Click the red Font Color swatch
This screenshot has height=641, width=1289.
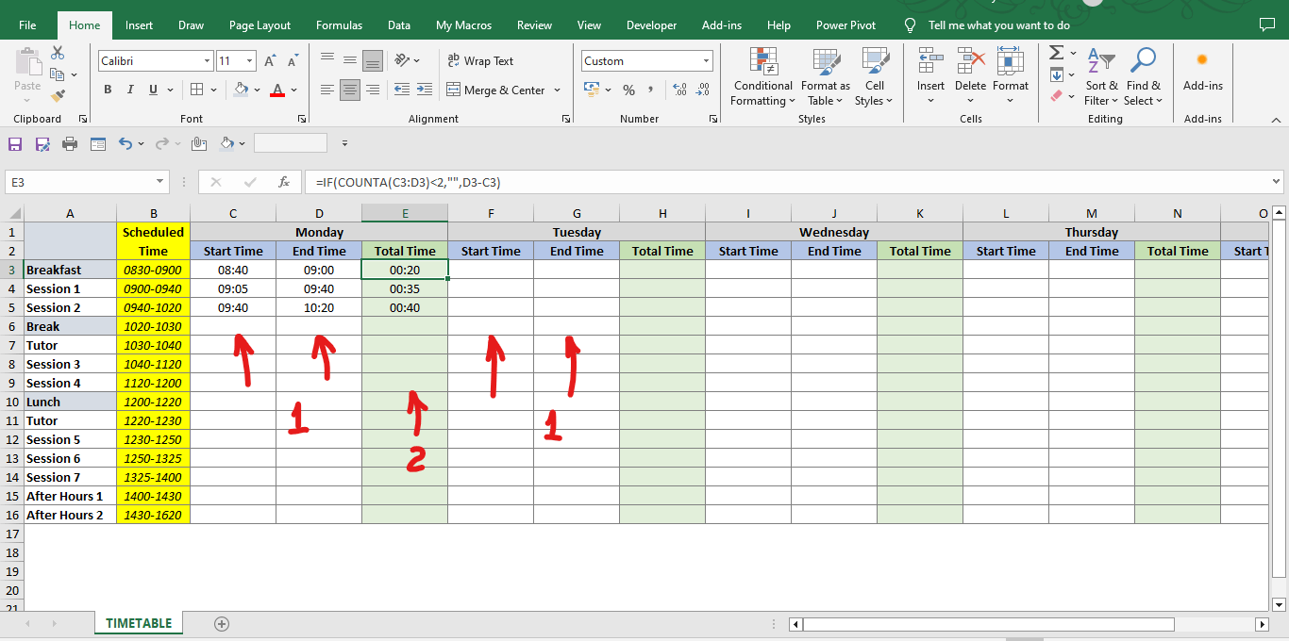(x=276, y=90)
